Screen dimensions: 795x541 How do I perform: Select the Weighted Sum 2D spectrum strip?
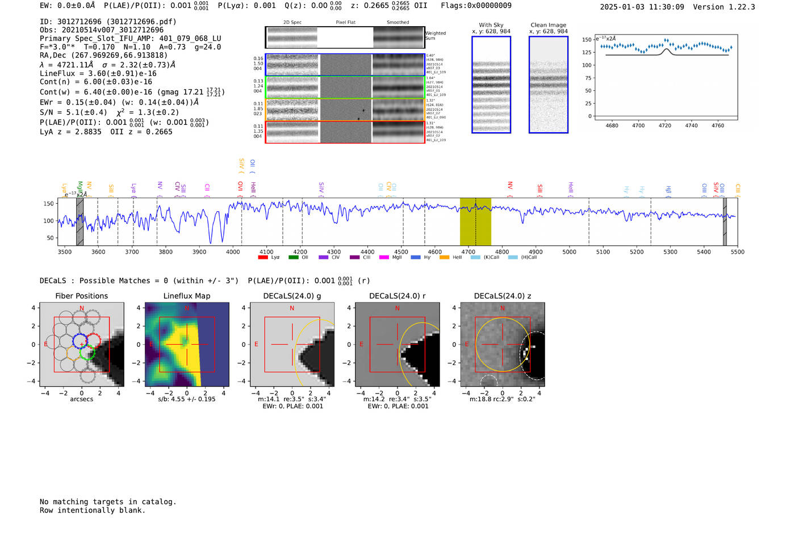pyautogui.click(x=345, y=37)
